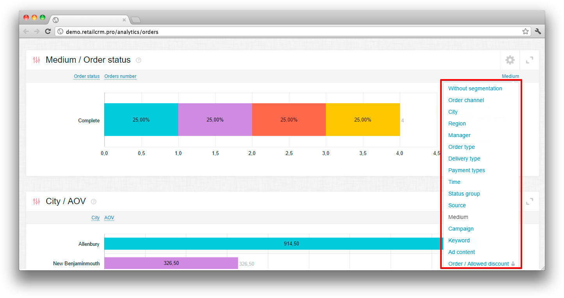Bookmark the page with the star icon

[x=526, y=32]
